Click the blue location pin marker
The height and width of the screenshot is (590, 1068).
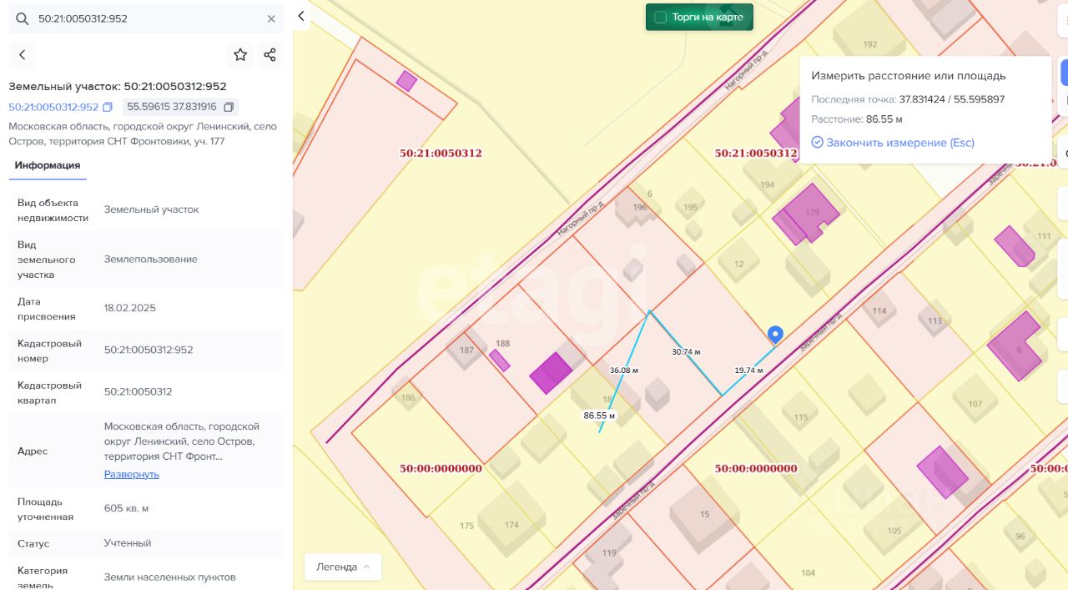coord(775,335)
